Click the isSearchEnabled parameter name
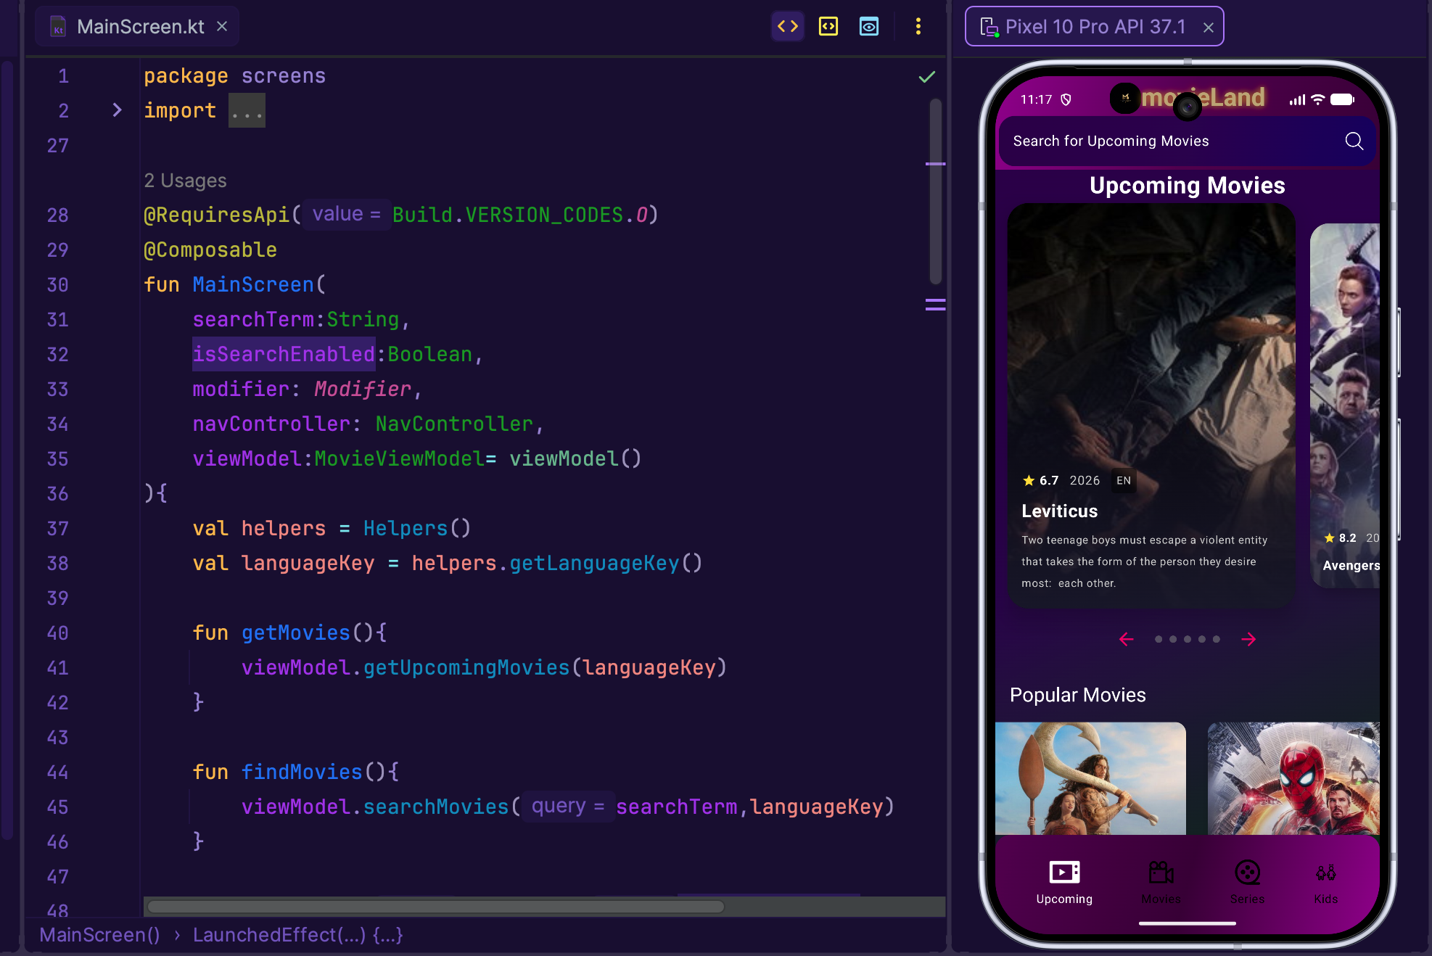The height and width of the screenshot is (956, 1432). pos(284,354)
